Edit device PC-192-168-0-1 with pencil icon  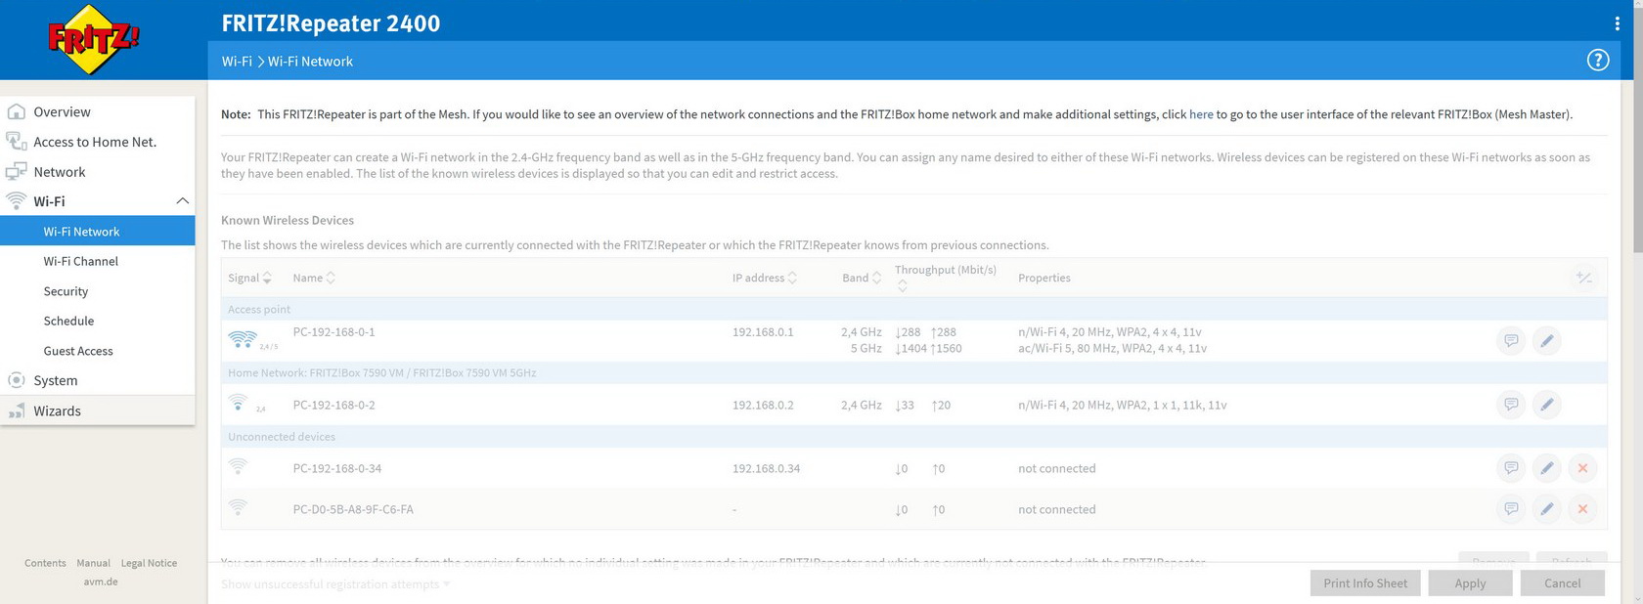(x=1546, y=341)
